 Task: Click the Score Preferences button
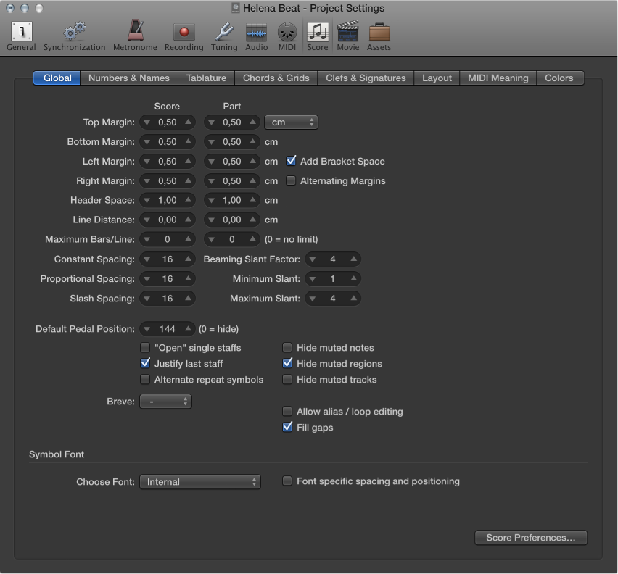click(530, 537)
